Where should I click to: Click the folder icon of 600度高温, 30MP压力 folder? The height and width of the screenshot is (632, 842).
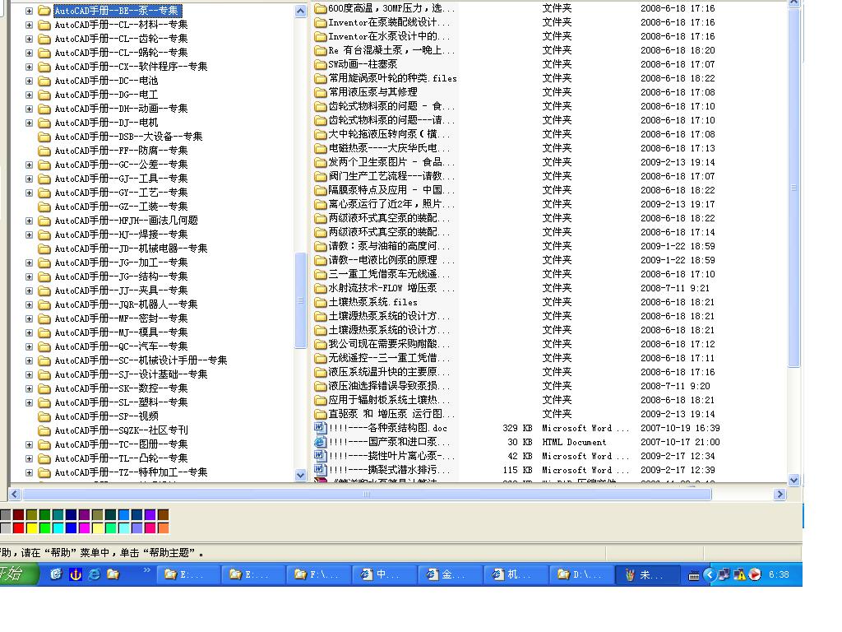pos(321,8)
